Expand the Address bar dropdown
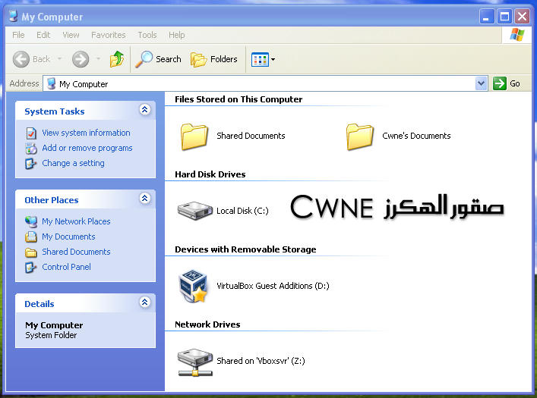The height and width of the screenshot is (398, 537). (x=482, y=83)
